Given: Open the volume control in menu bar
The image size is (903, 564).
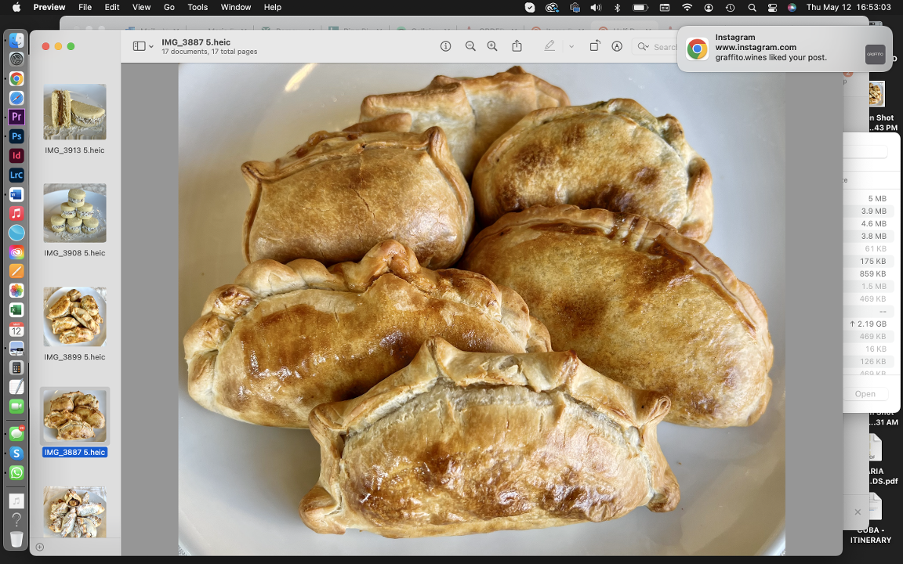Looking at the screenshot, I should (596, 7).
